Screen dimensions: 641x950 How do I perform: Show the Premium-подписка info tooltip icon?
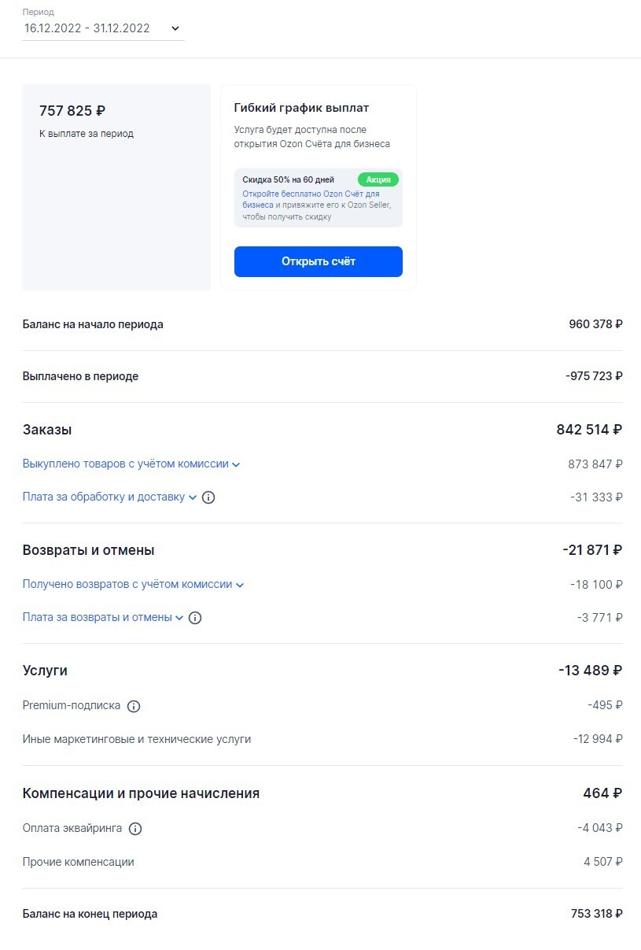coord(134,706)
